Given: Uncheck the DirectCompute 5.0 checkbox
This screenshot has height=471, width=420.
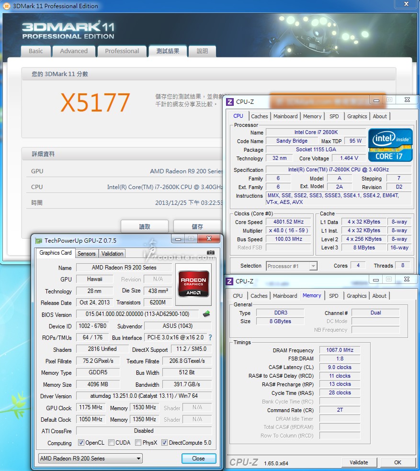Looking at the screenshot, I should point(165,443).
